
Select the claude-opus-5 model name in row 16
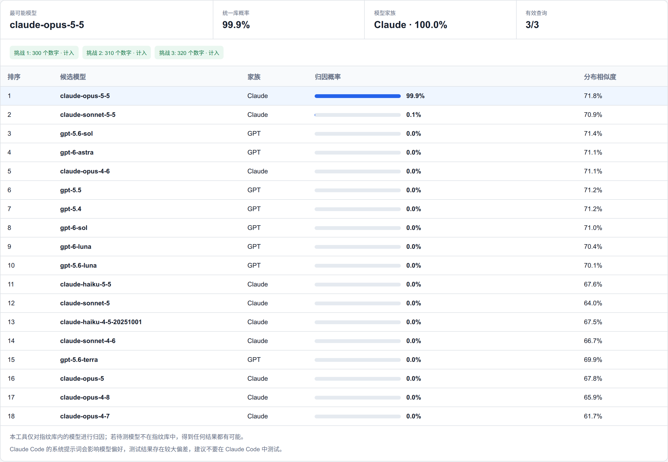pos(82,378)
